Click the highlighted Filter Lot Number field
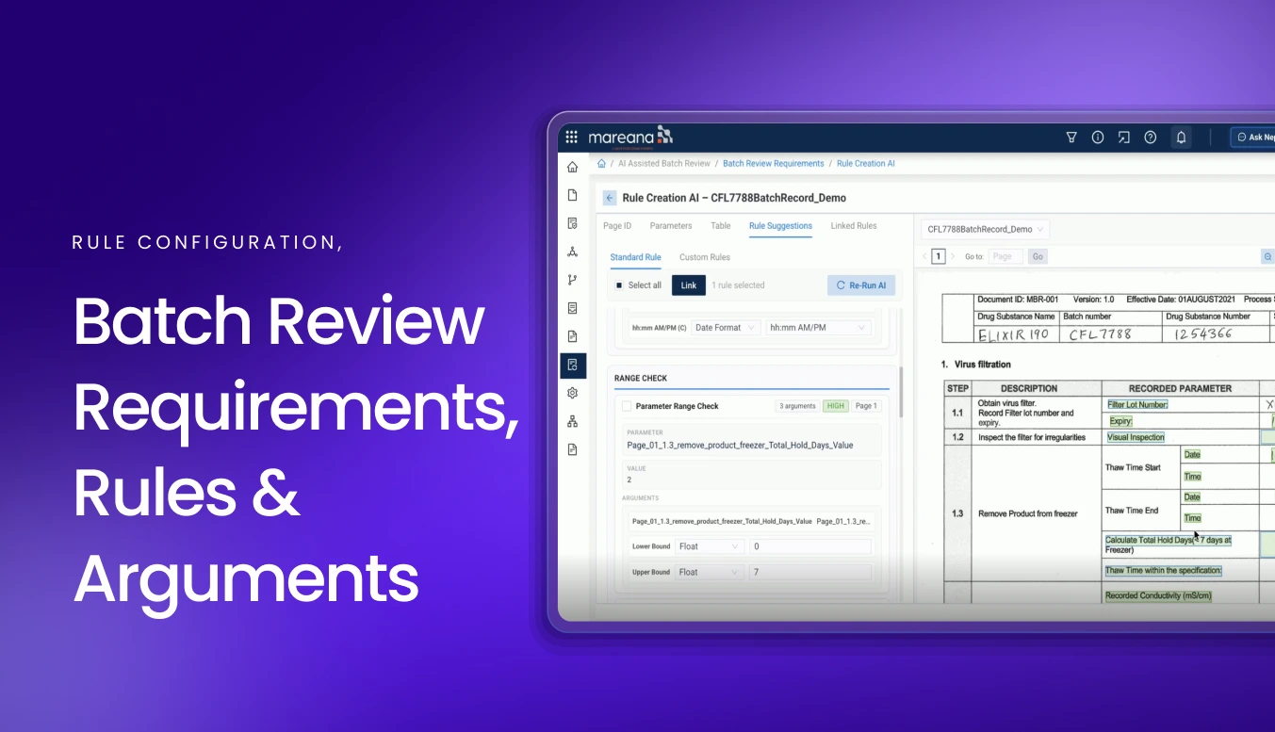The image size is (1275, 732). 1136,404
